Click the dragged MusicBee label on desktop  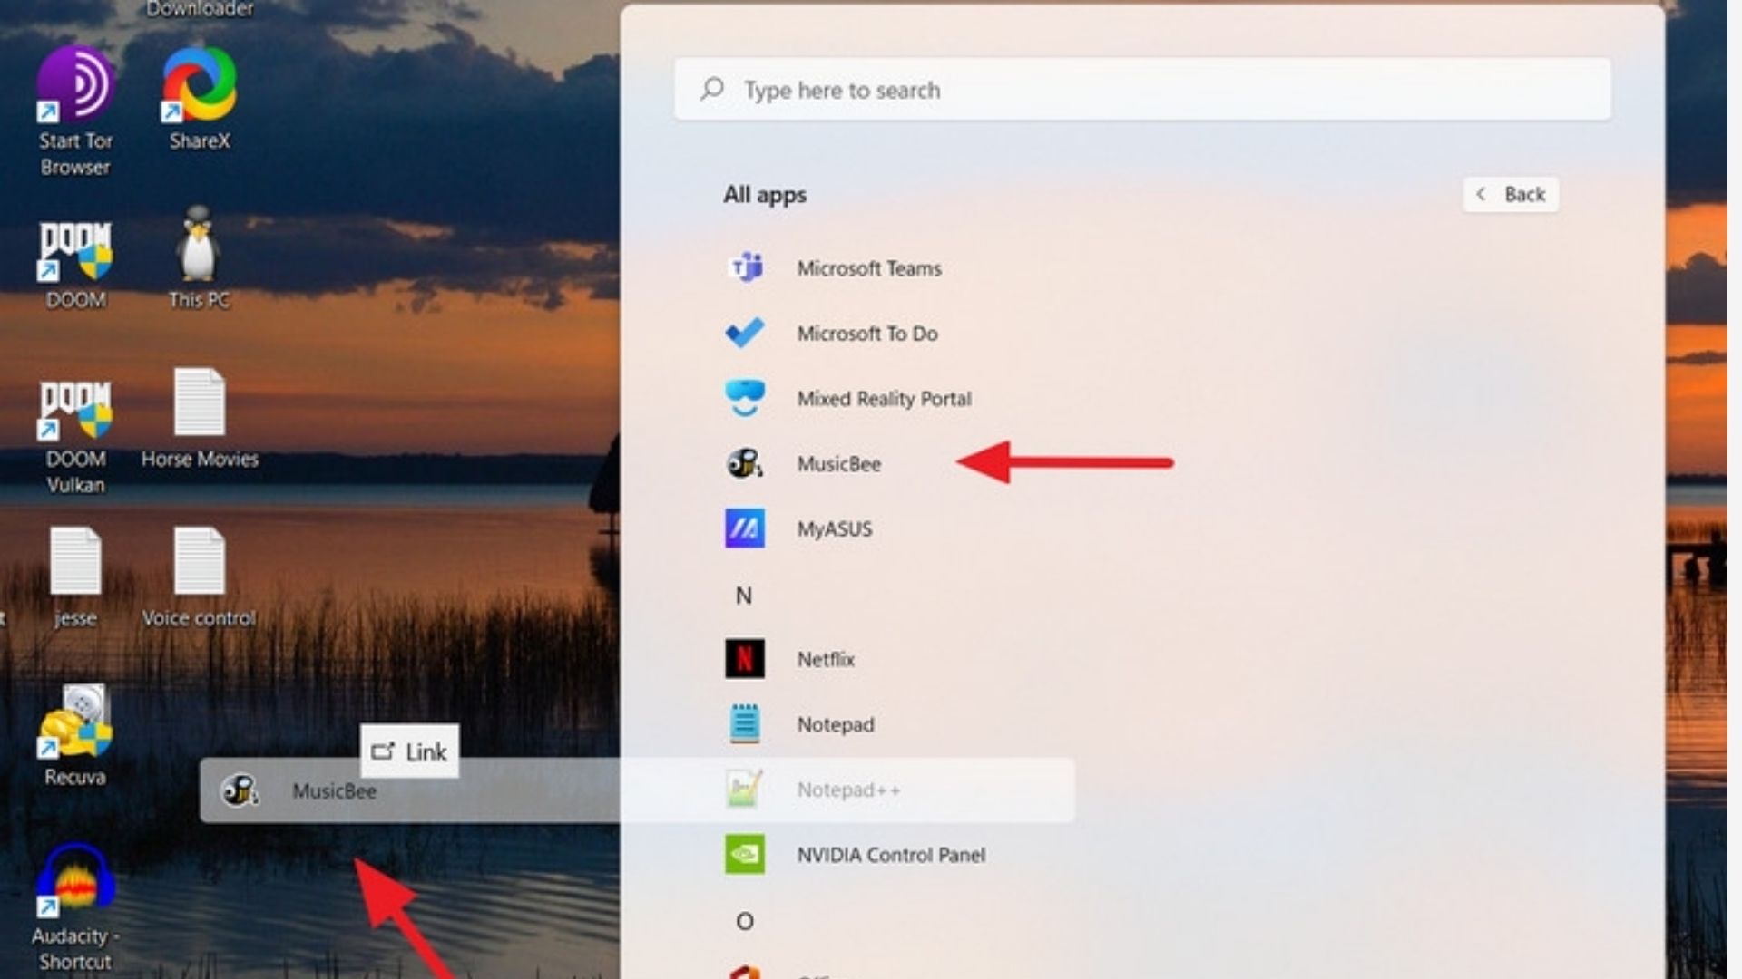coord(334,790)
